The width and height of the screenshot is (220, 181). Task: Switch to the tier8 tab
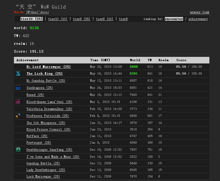123,19
